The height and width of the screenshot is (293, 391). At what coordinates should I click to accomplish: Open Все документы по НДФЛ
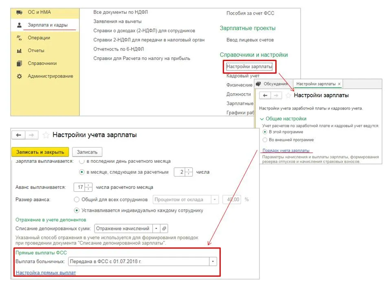(x=121, y=12)
